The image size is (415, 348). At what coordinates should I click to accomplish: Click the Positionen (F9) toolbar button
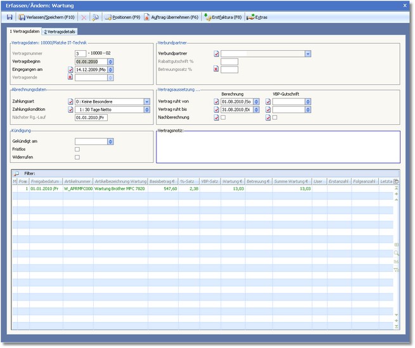pos(122,17)
